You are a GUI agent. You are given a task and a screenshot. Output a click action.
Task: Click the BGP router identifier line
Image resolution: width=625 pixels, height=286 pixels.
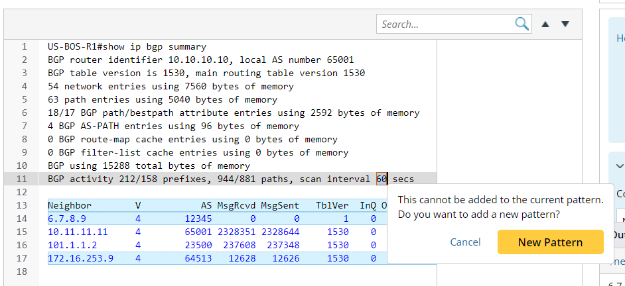click(x=200, y=60)
